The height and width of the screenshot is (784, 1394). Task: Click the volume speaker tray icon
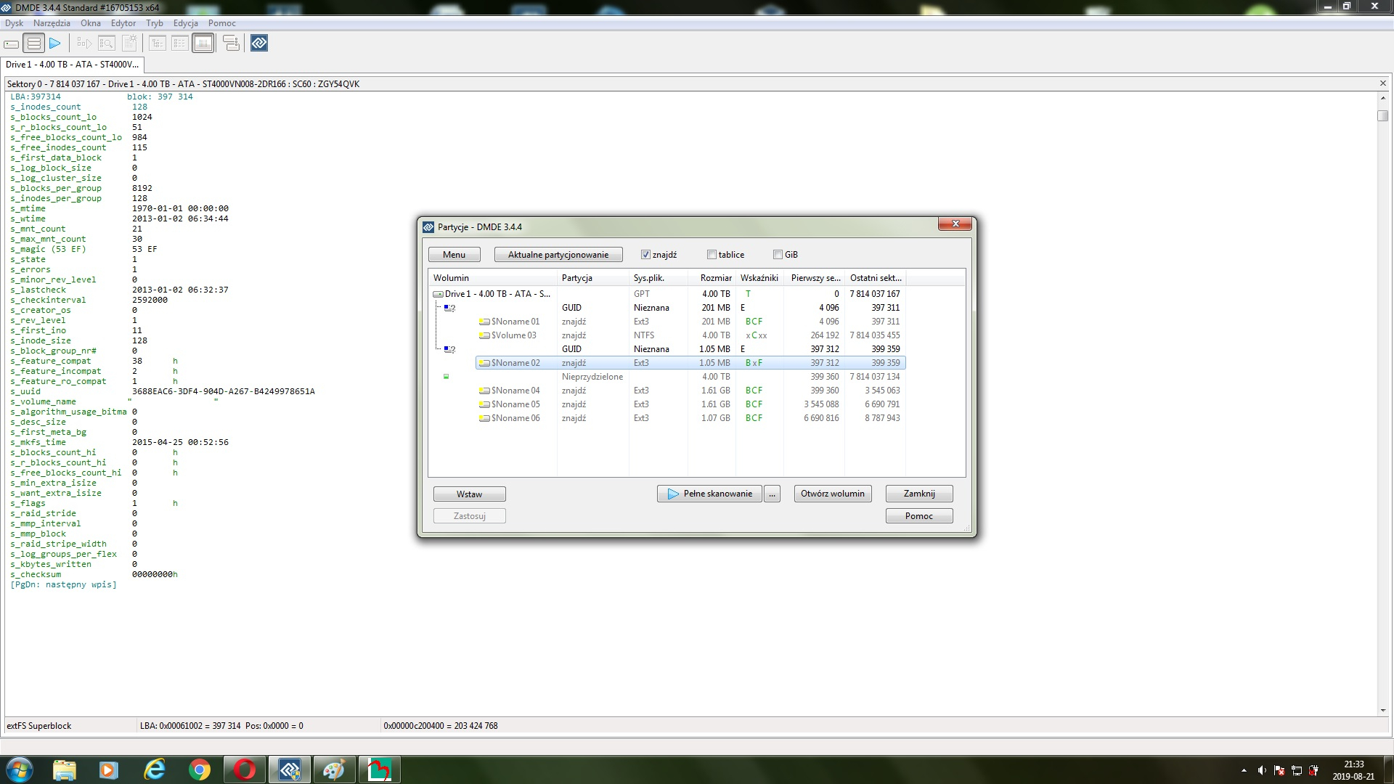tap(1262, 770)
